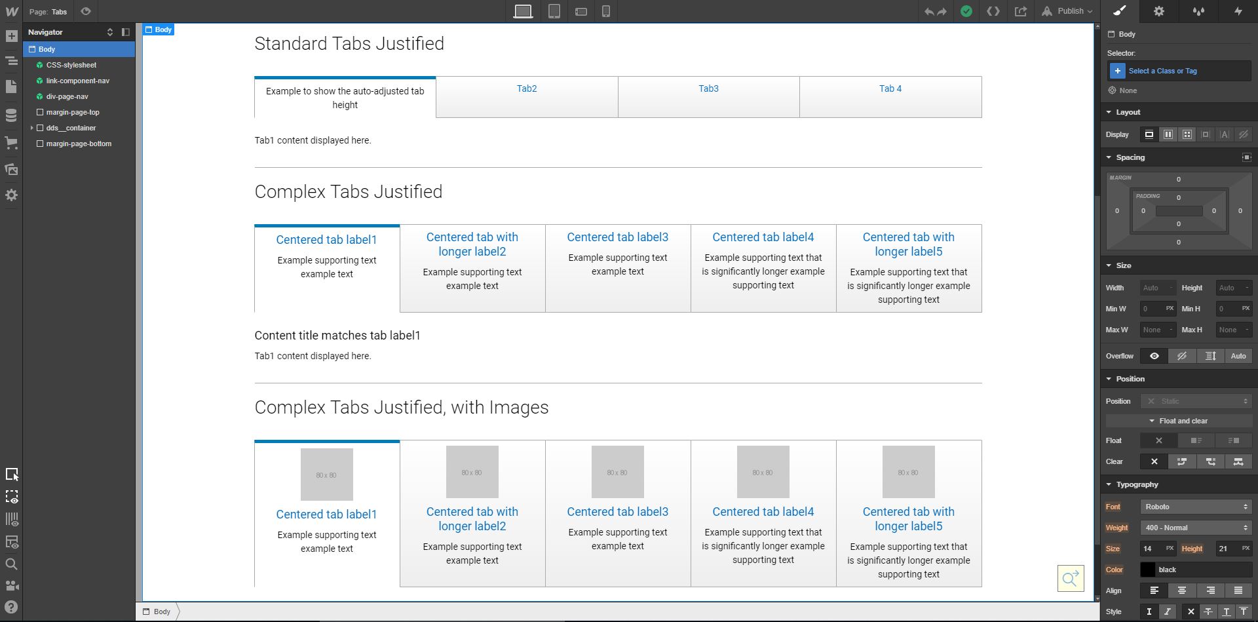1258x622 pixels.
Task: Open the Element Settings gear tab
Action: (x=1159, y=11)
